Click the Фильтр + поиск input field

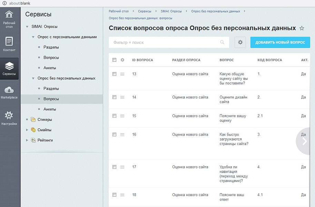[x=164, y=42]
